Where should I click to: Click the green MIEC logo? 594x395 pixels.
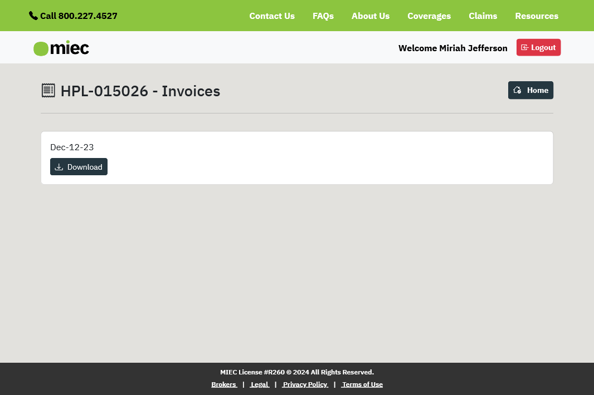[61, 48]
